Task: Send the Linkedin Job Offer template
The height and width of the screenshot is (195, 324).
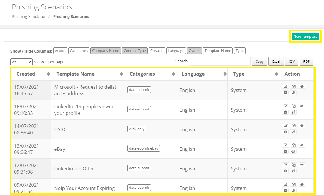Action: point(293,171)
